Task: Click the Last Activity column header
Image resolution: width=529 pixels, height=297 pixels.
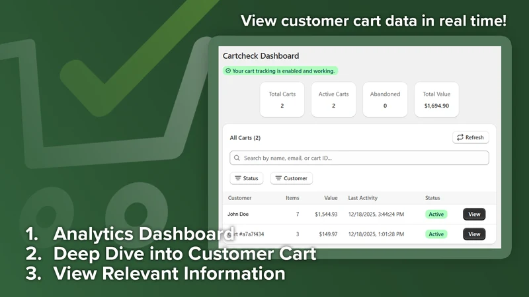Action: tap(362, 198)
